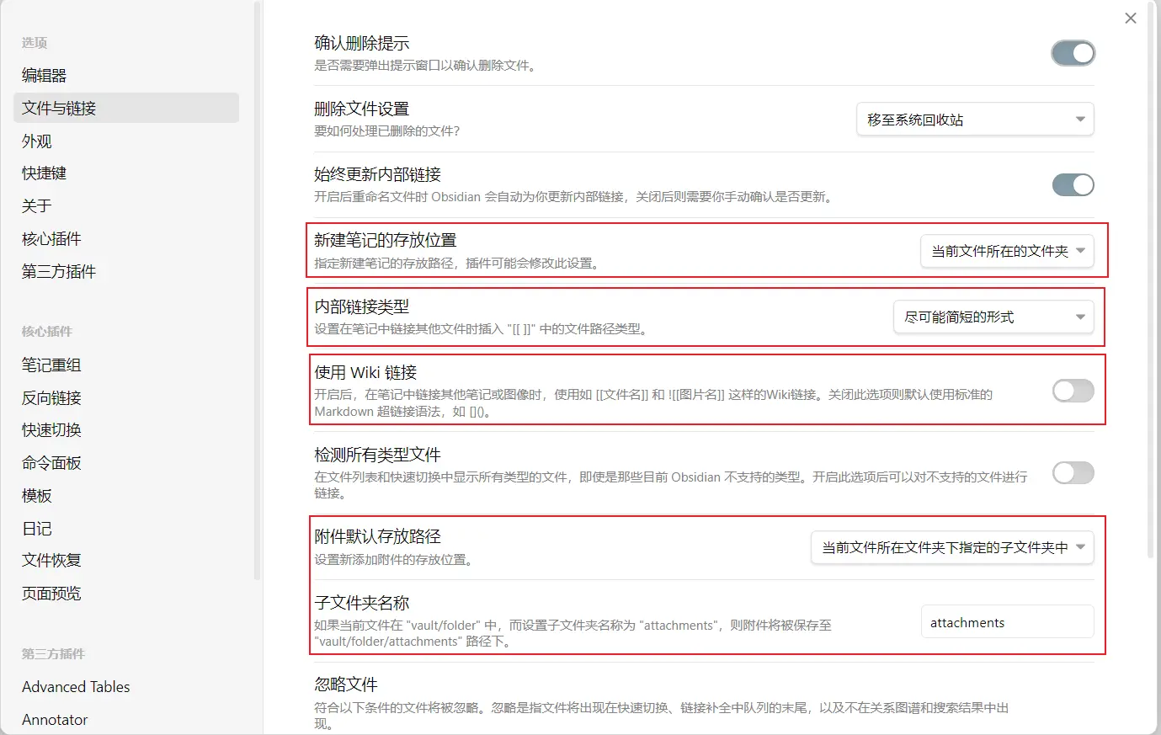
Task: Expand the 附件默认存放路径 dropdown
Action: (x=951, y=548)
